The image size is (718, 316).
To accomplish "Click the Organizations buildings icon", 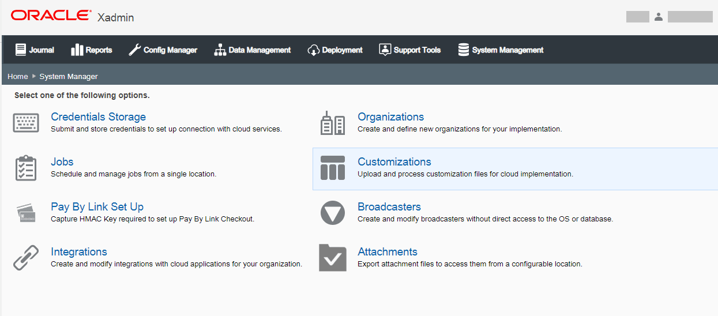I will pos(333,123).
